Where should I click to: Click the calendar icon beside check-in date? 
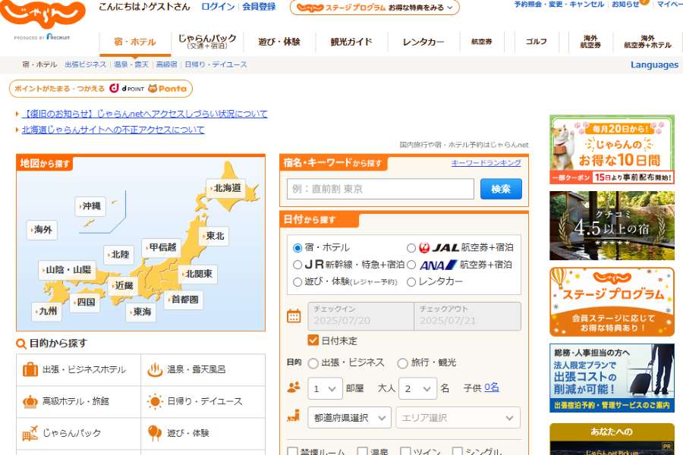click(x=294, y=316)
